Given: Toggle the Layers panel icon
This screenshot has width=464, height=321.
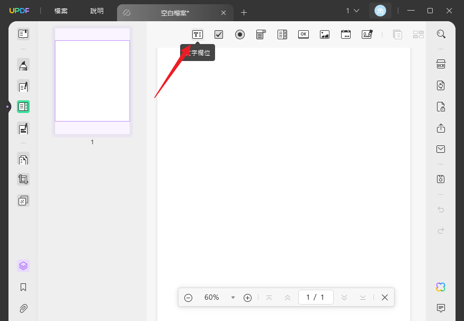Looking at the screenshot, I should (23, 266).
